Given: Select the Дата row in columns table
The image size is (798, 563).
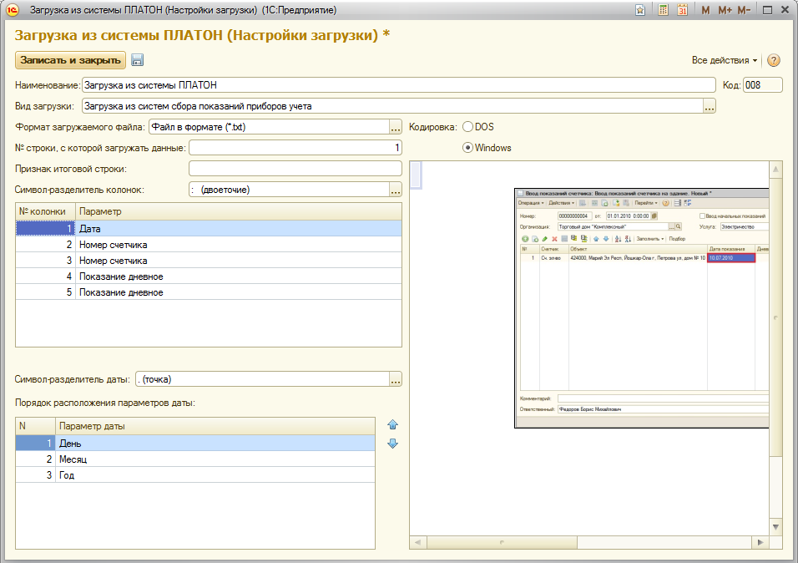Looking at the screenshot, I should [209, 229].
